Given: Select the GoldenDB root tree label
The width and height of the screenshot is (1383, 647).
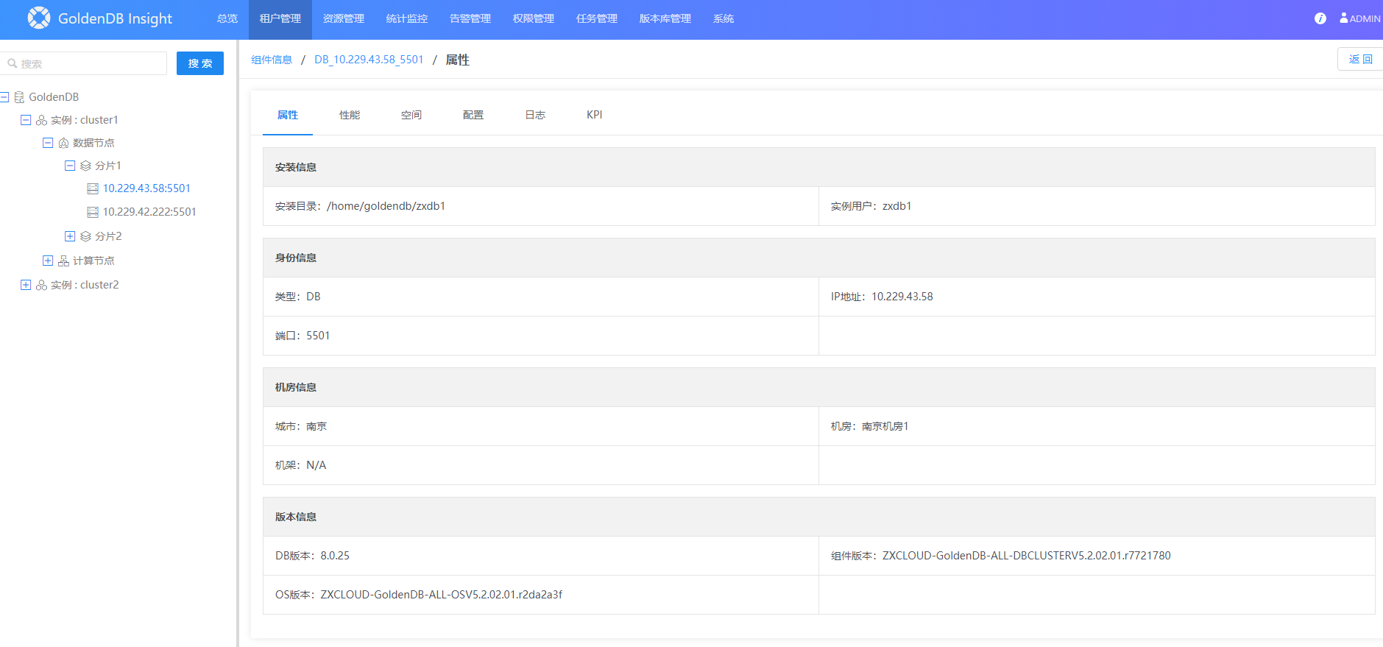Looking at the screenshot, I should pyautogui.click(x=54, y=97).
